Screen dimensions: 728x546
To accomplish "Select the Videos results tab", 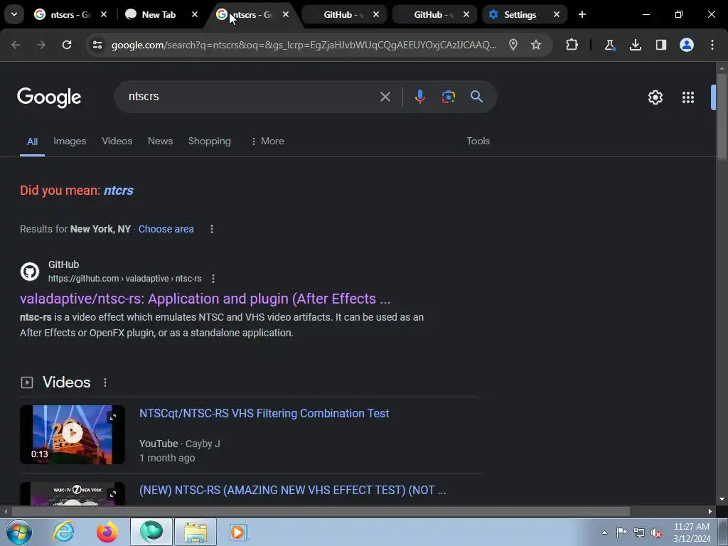I will click(x=117, y=141).
